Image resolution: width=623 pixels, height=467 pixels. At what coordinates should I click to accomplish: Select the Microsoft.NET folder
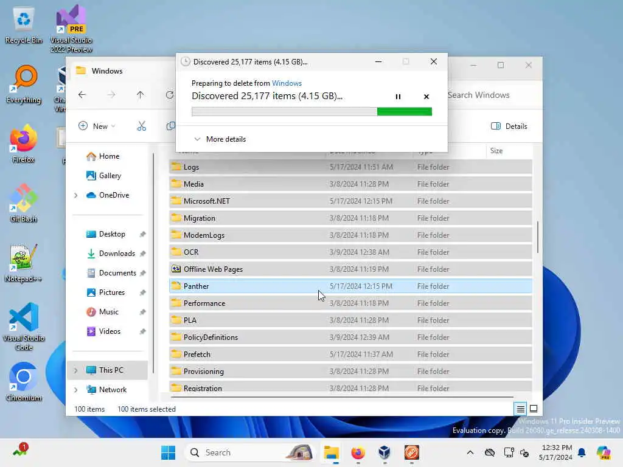[x=350, y=201]
